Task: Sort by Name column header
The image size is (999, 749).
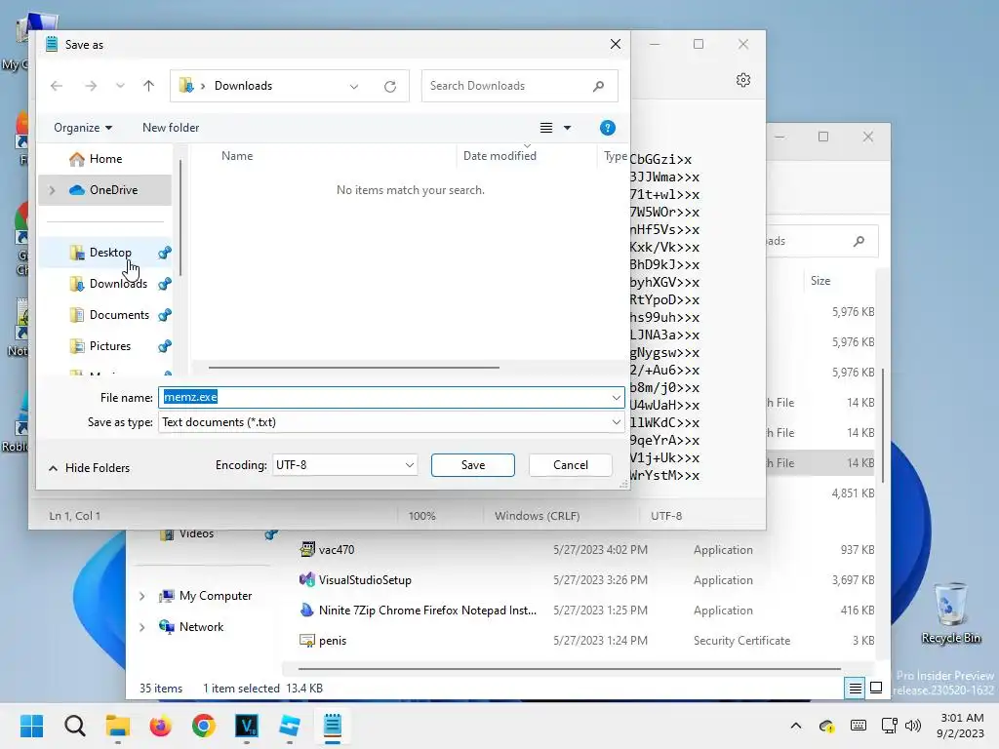Action: 237,156
